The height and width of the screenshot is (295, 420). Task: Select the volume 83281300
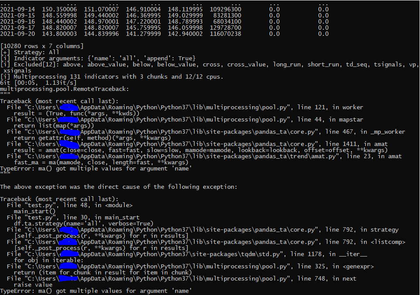point(227,16)
